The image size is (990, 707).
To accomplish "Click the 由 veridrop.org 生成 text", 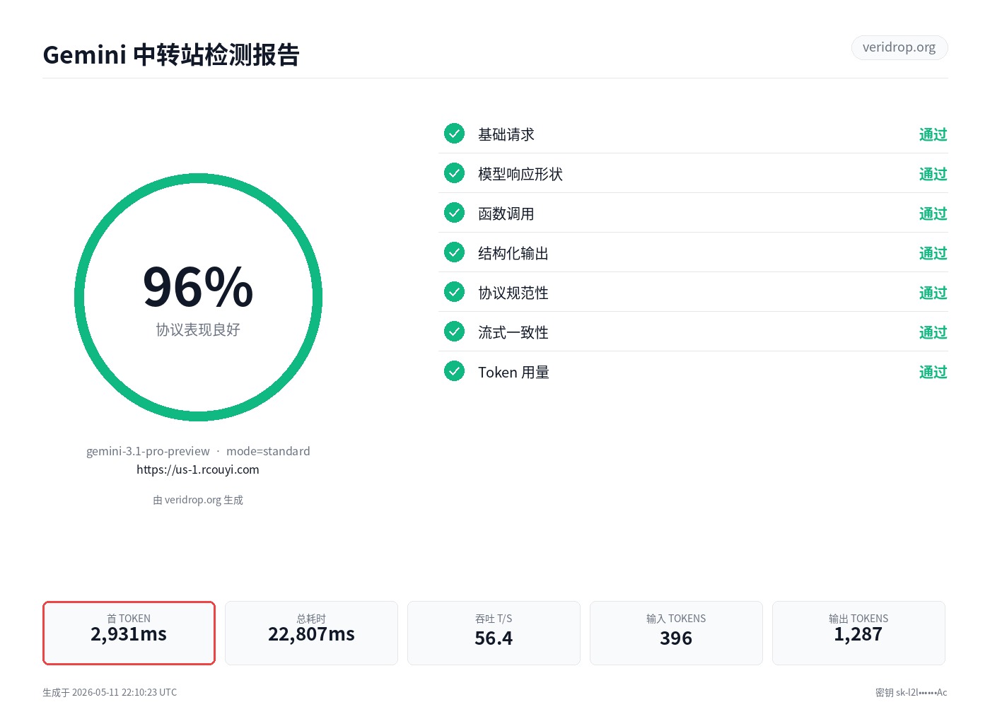I will click(x=198, y=500).
